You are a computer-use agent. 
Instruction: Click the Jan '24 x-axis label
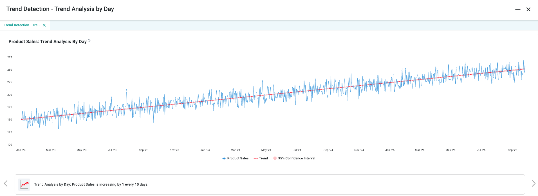point(205,150)
